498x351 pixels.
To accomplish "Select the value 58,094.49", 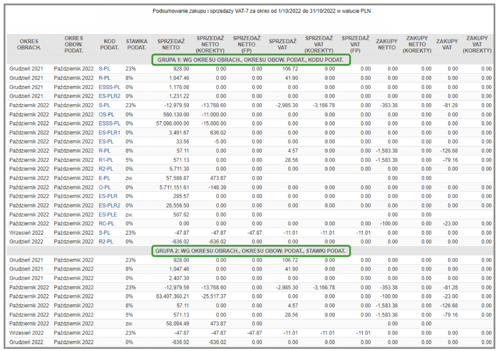I will click(178, 324).
